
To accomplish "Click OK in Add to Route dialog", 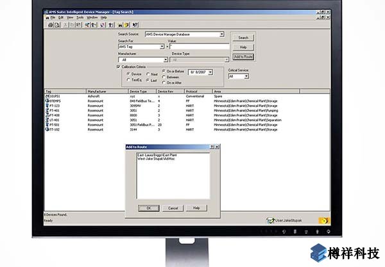I will 148,207.
